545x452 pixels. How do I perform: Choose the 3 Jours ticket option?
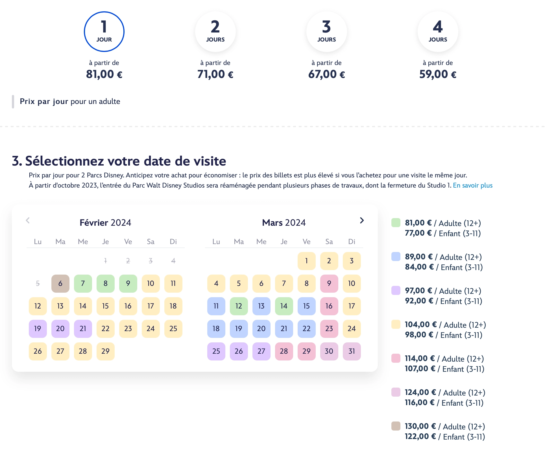point(326,32)
